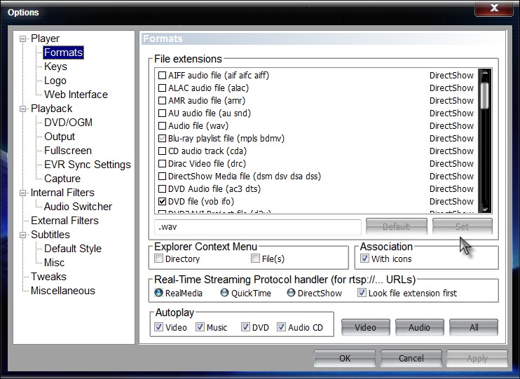Open the External Filters page

(x=64, y=221)
